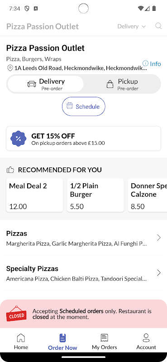
Task: Go to the My Orders tab
Action: tap(105, 342)
